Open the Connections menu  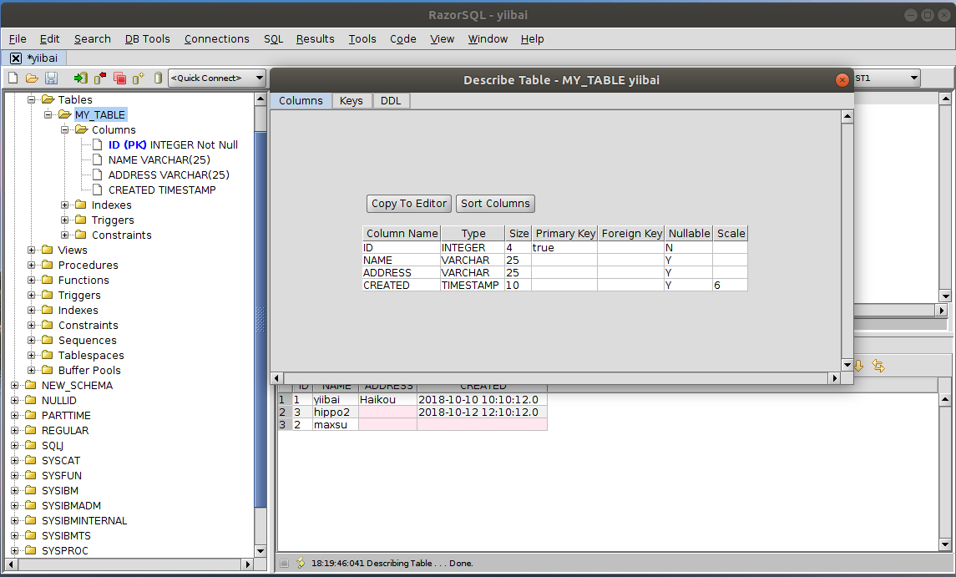[x=216, y=39]
